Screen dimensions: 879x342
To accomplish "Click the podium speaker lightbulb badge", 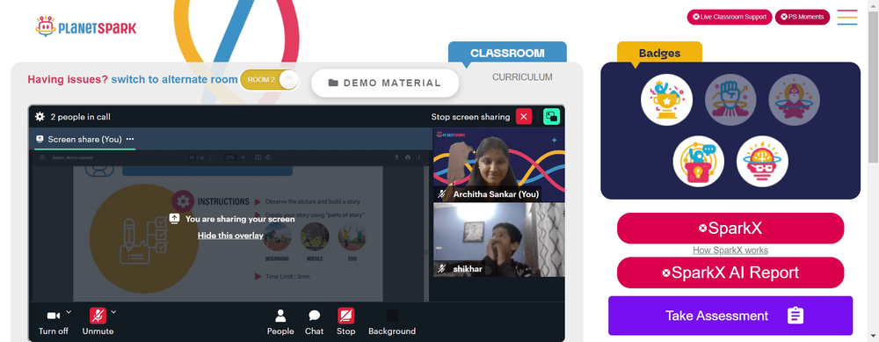I will tap(699, 162).
